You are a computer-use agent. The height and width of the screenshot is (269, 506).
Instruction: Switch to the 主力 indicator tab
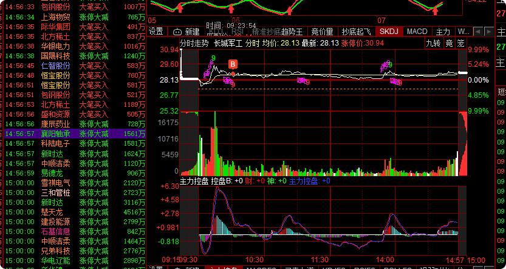(x=443, y=32)
